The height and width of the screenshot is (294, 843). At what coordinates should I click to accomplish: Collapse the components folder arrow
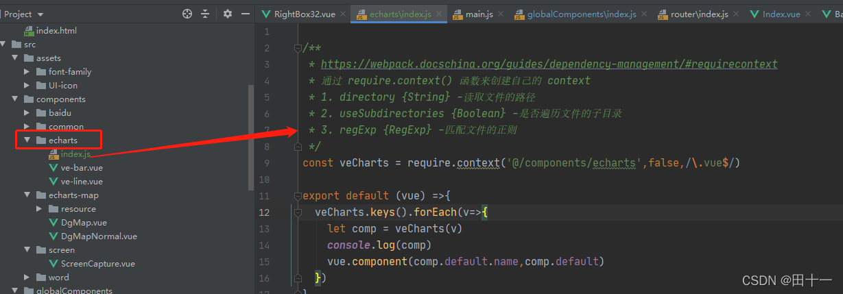(14, 99)
